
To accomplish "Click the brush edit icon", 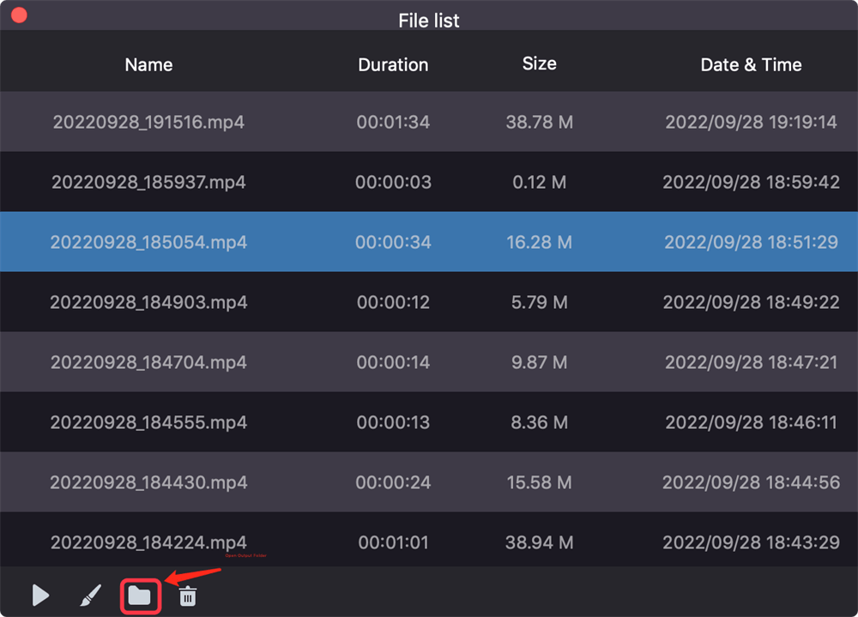I will (90, 595).
